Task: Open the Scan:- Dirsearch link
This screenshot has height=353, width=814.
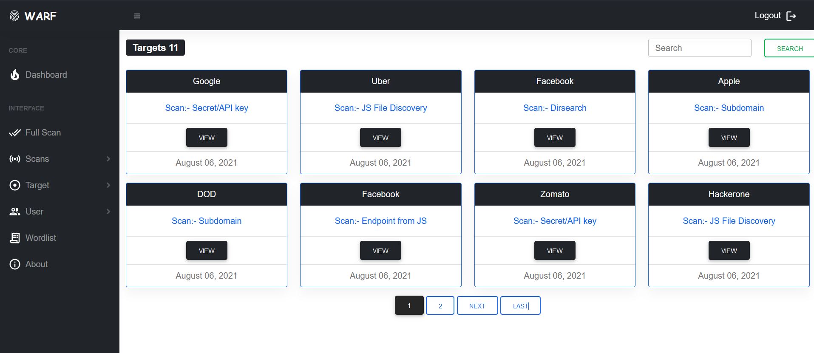Action: [x=555, y=108]
